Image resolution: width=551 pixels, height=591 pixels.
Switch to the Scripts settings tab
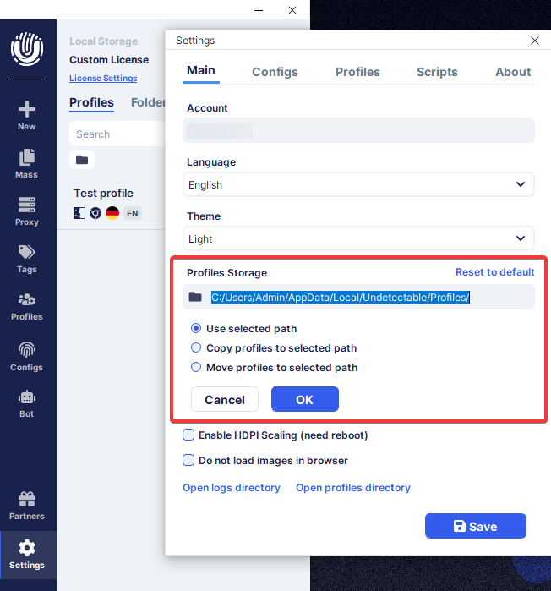(x=437, y=72)
